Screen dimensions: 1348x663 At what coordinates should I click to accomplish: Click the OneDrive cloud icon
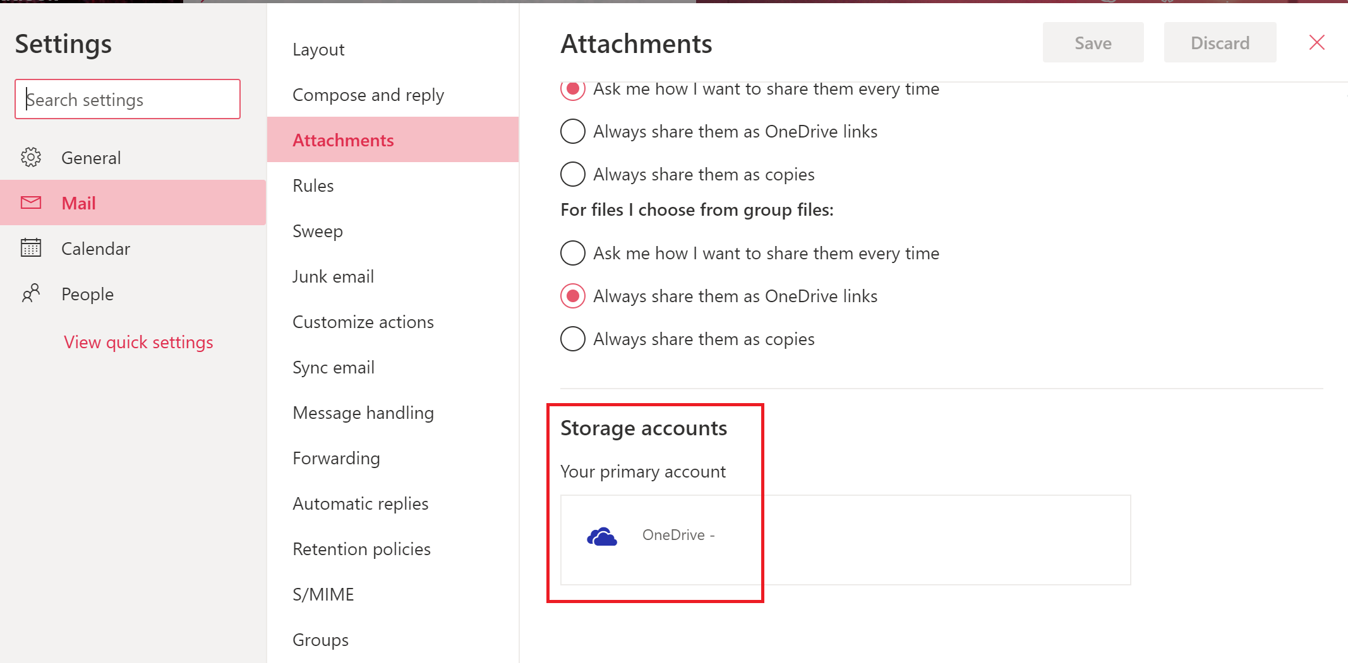coord(601,536)
